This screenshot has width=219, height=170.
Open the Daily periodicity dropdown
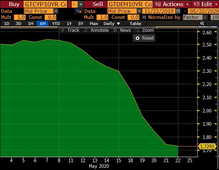(111, 24)
